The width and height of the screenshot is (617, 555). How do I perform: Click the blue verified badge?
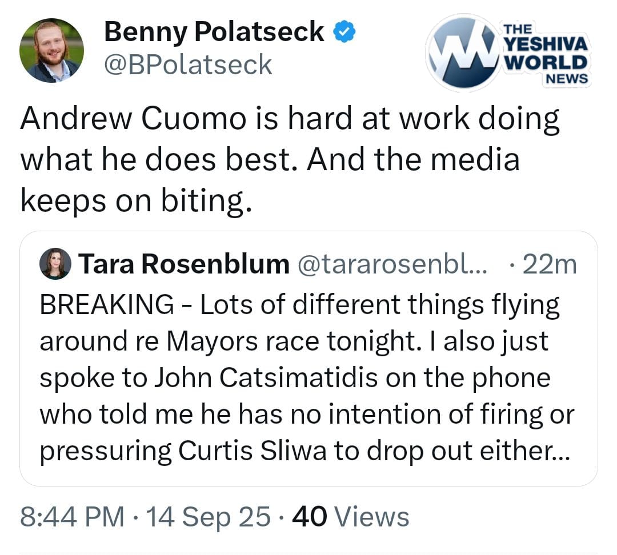point(345,33)
